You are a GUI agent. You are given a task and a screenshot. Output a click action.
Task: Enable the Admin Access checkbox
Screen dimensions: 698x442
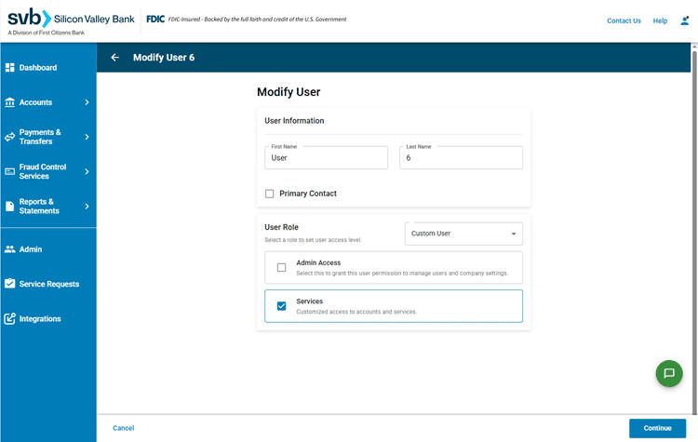[281, 267]
